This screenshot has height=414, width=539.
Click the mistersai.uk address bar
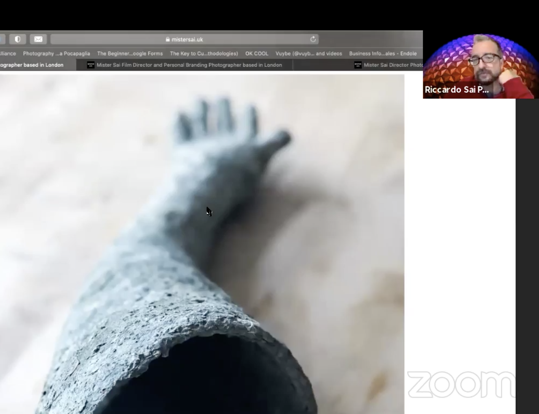tap(185, 39)
